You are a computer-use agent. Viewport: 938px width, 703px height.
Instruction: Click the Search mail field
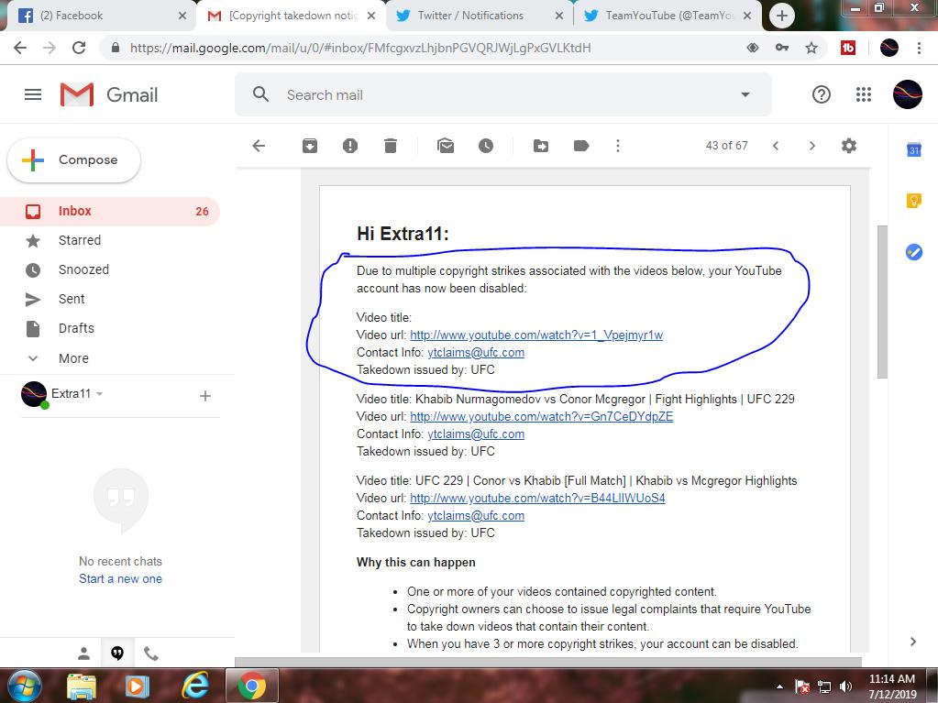pyautogui.click(x=503, y=94)
